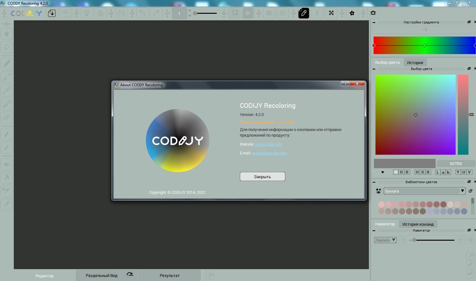Undock the Библиотеки цветов panel
Image resolution: width=476 pixels, height=281 pixels.
469,182
